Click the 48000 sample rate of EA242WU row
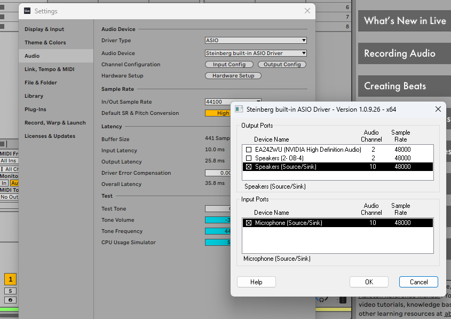This screenshot has height=319, width=451. [402, 150]
